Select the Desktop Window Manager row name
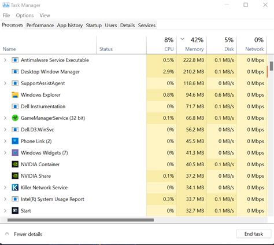The width and height of the screenshot is (274, 245). click(x=50, y=72)
